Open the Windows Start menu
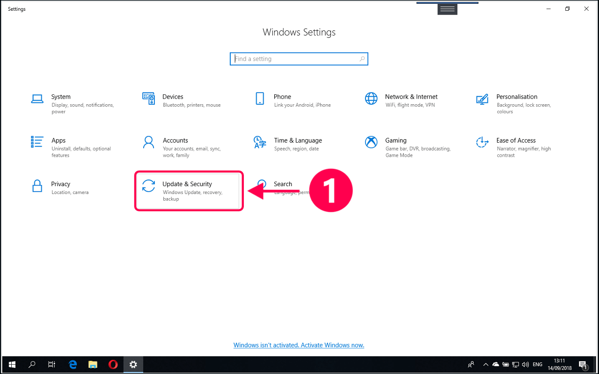 [12, 365]
